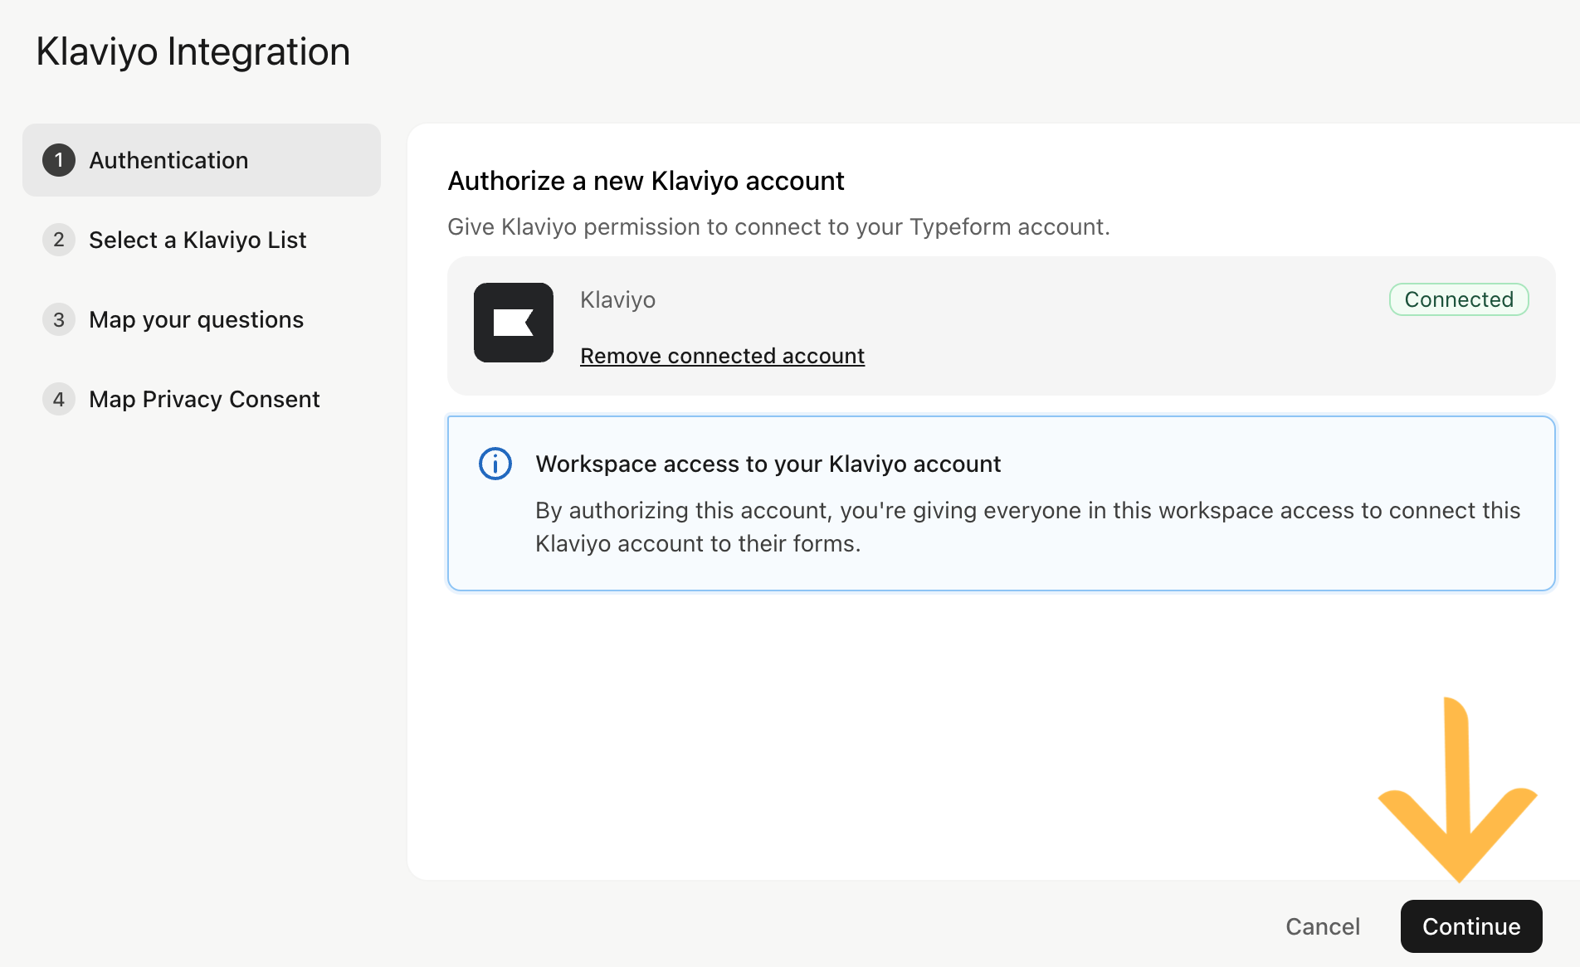1580x967 pixels.
Task: Cancel the Klaviyo integration setup
Action: point(1323,926)
